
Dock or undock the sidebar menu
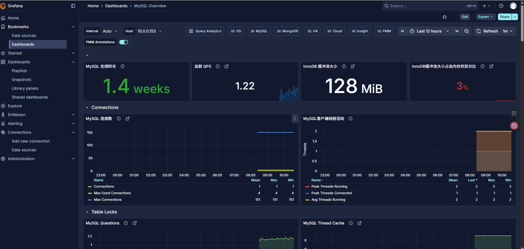coord(73,6)
